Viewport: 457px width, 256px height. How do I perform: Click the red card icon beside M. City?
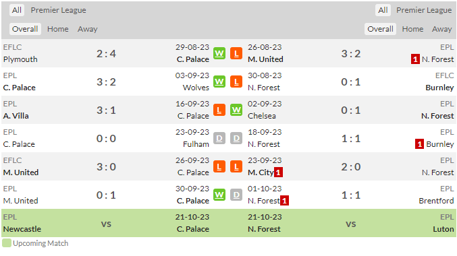278,172
